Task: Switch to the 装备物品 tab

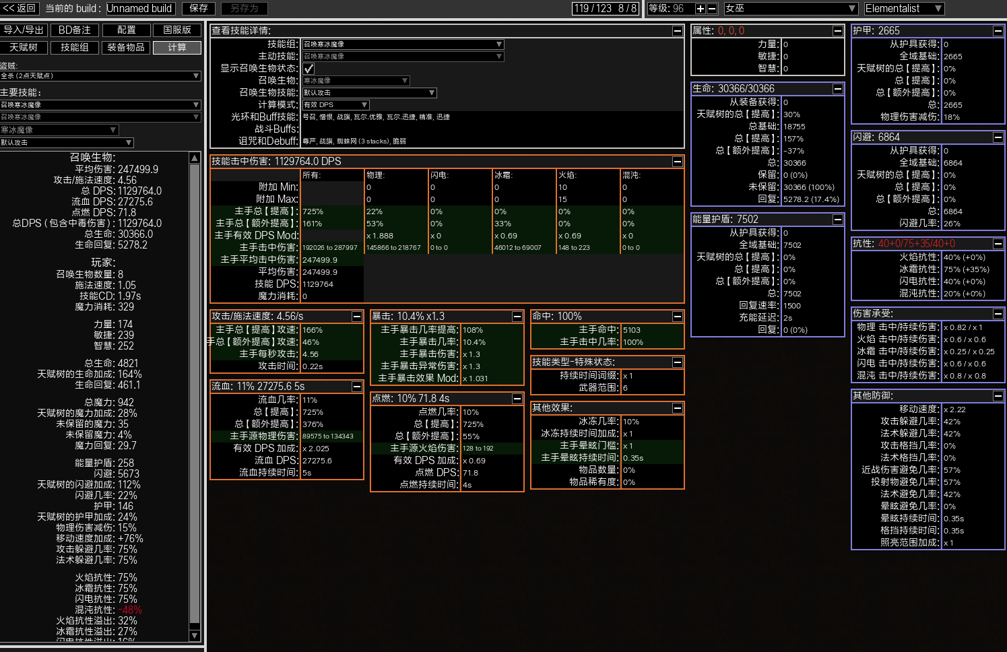Action: (x=126, y=47)
